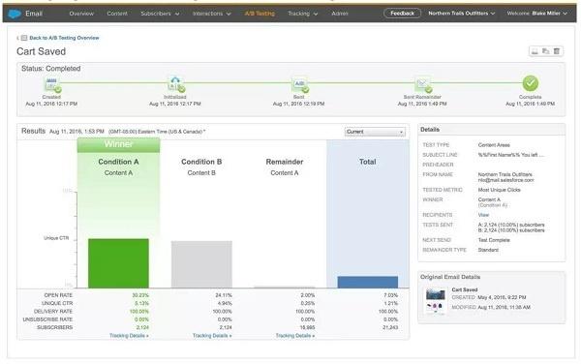The height and width of the screenshot is (364, 581).
Task: Switch to the A/B Testing tab
Action: click(x=260, y=14)
